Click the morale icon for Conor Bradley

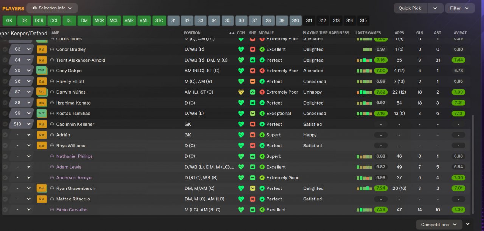coord(262,49)
